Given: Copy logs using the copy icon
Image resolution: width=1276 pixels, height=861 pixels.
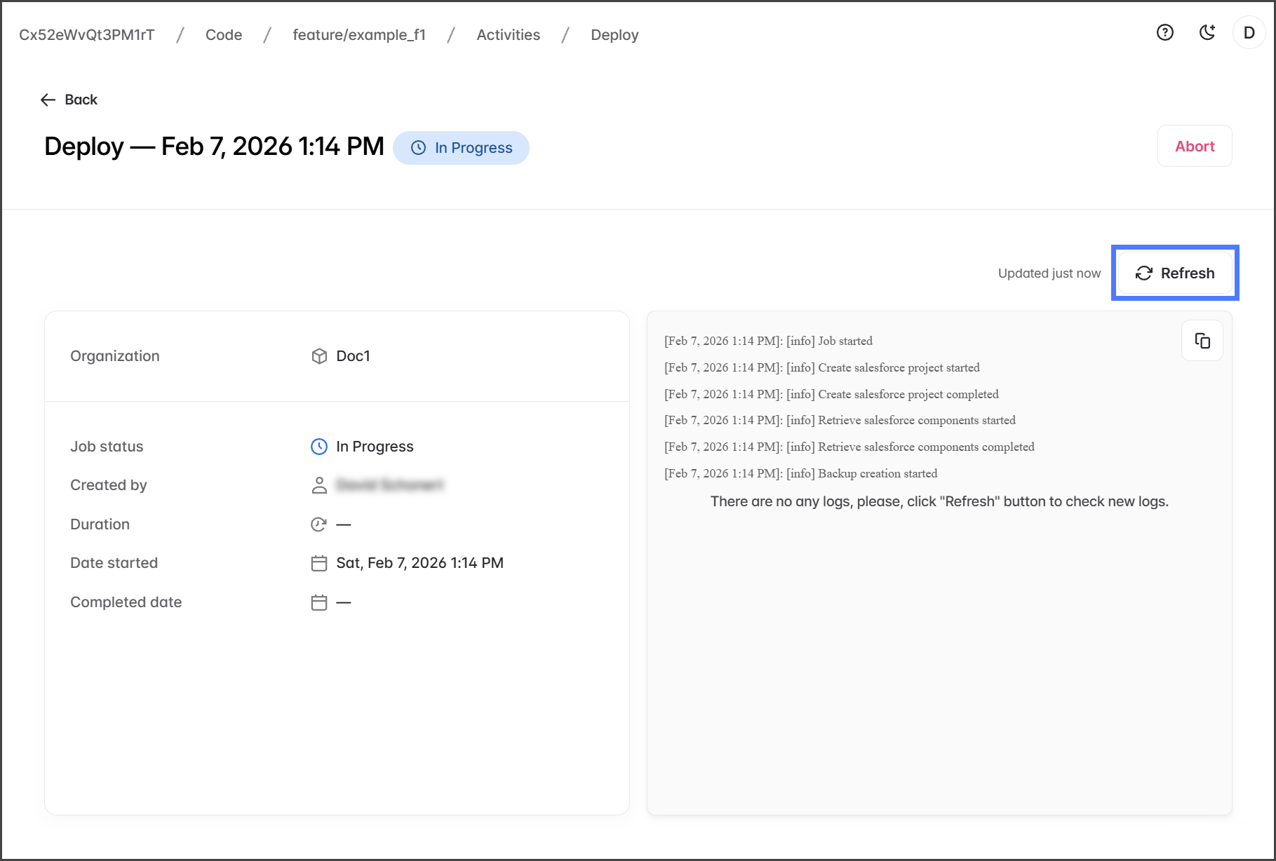Looking at the screenshot, I should 1202,341.
